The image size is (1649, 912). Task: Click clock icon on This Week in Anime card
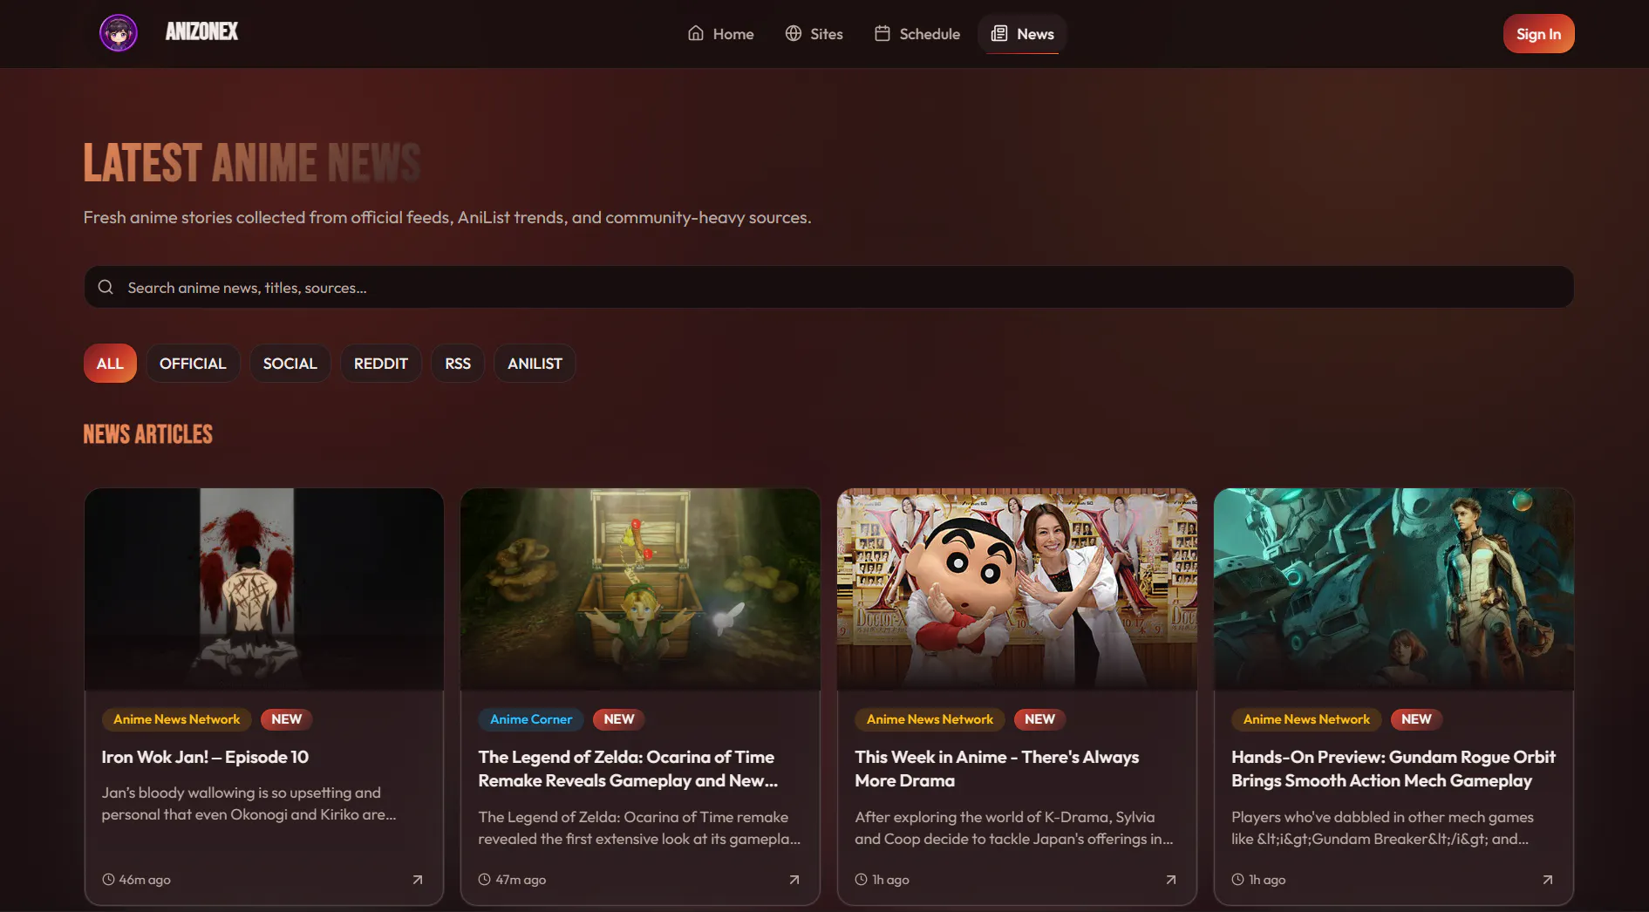[x=862, y=880]
